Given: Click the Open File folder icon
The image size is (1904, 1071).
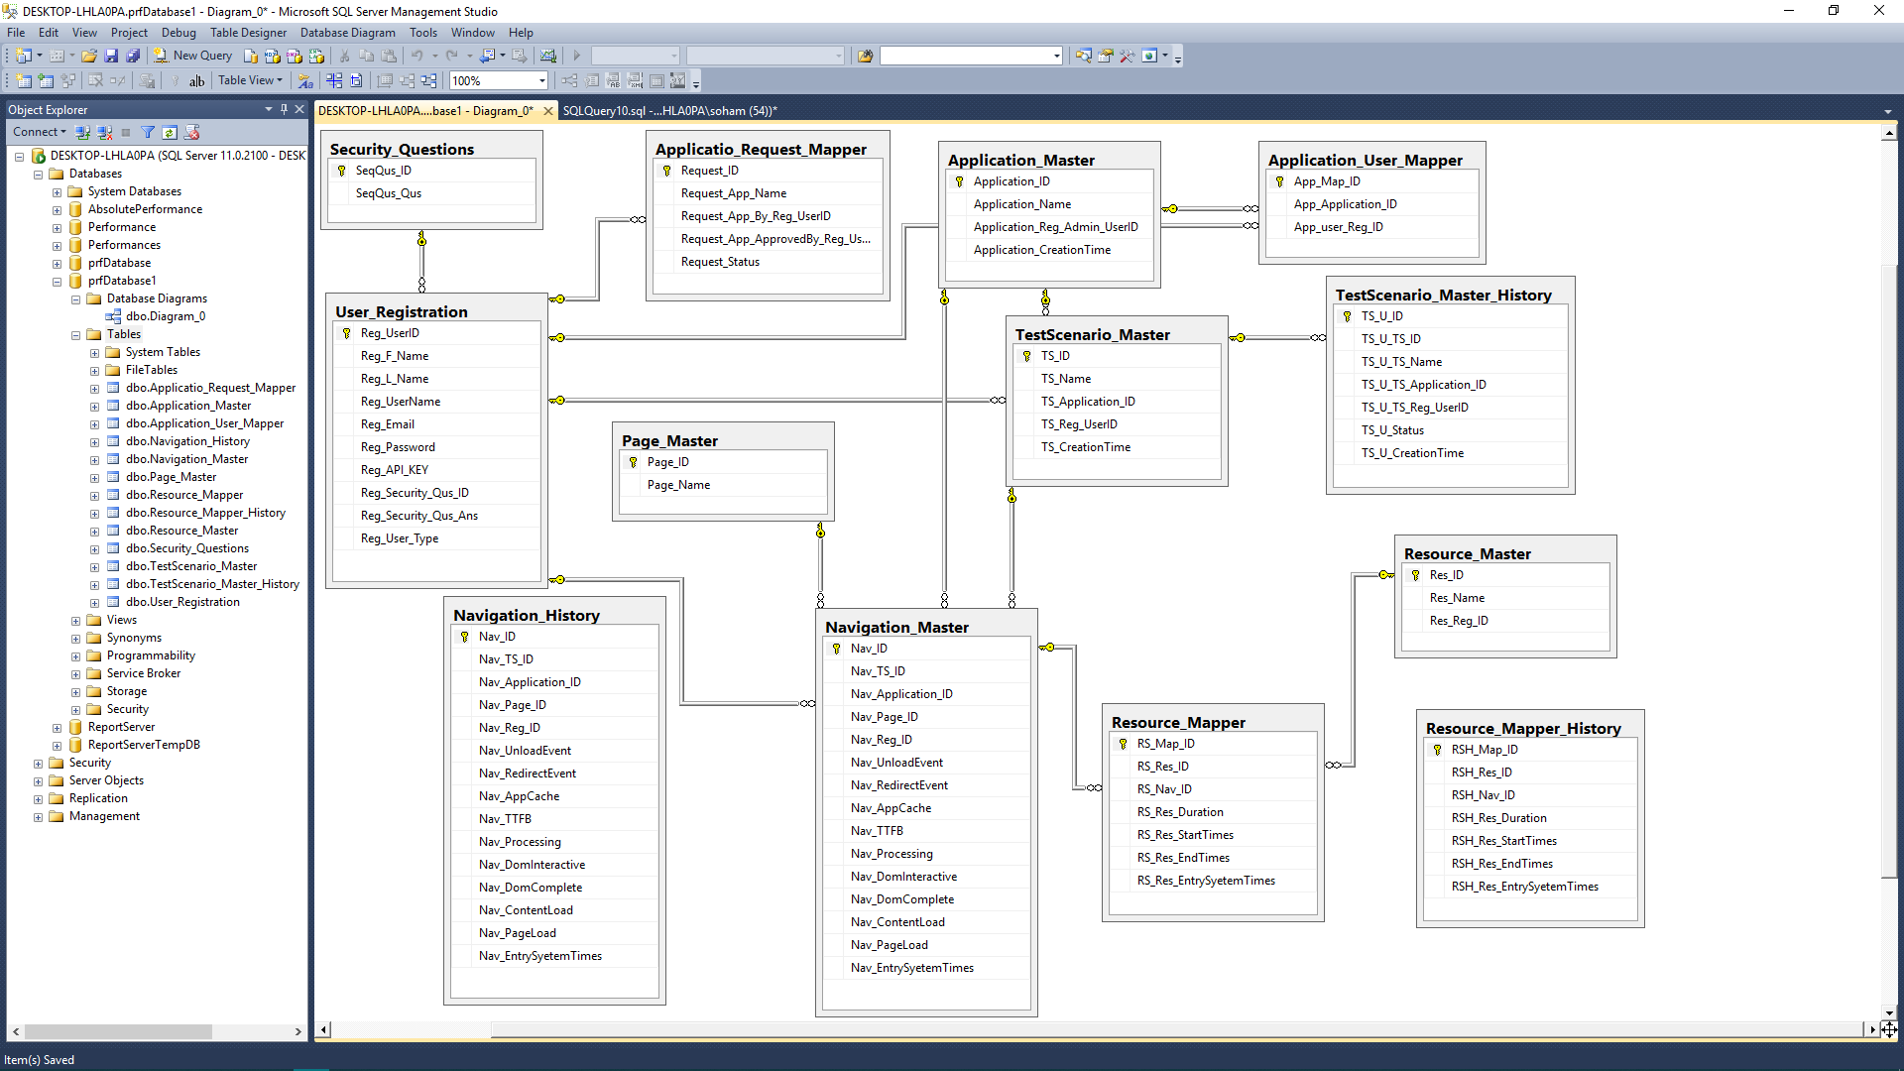Looking at the screenshot, I should point(89,57).
